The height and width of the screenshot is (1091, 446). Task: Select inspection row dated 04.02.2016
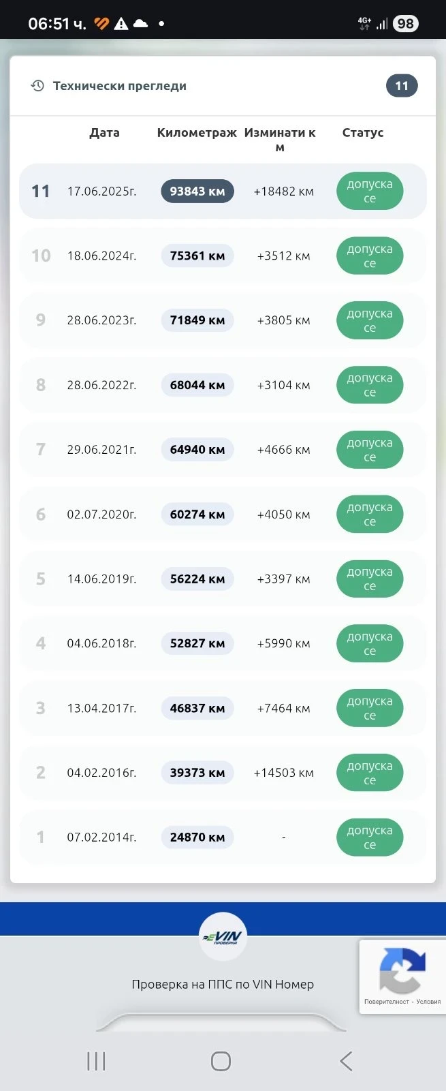tap(102, 773)
